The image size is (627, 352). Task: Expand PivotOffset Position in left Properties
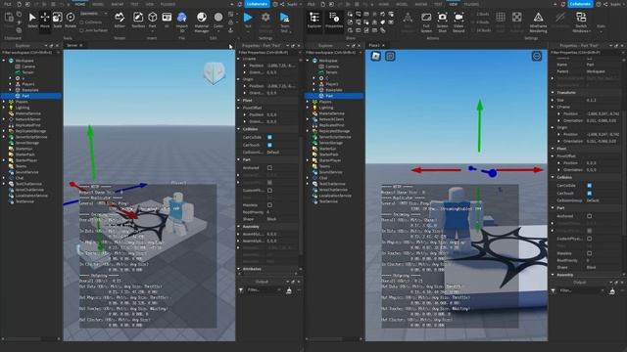pyautogui.click(x=245, y=115)
